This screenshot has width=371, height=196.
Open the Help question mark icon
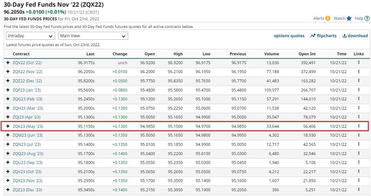[x=367, y=18]
